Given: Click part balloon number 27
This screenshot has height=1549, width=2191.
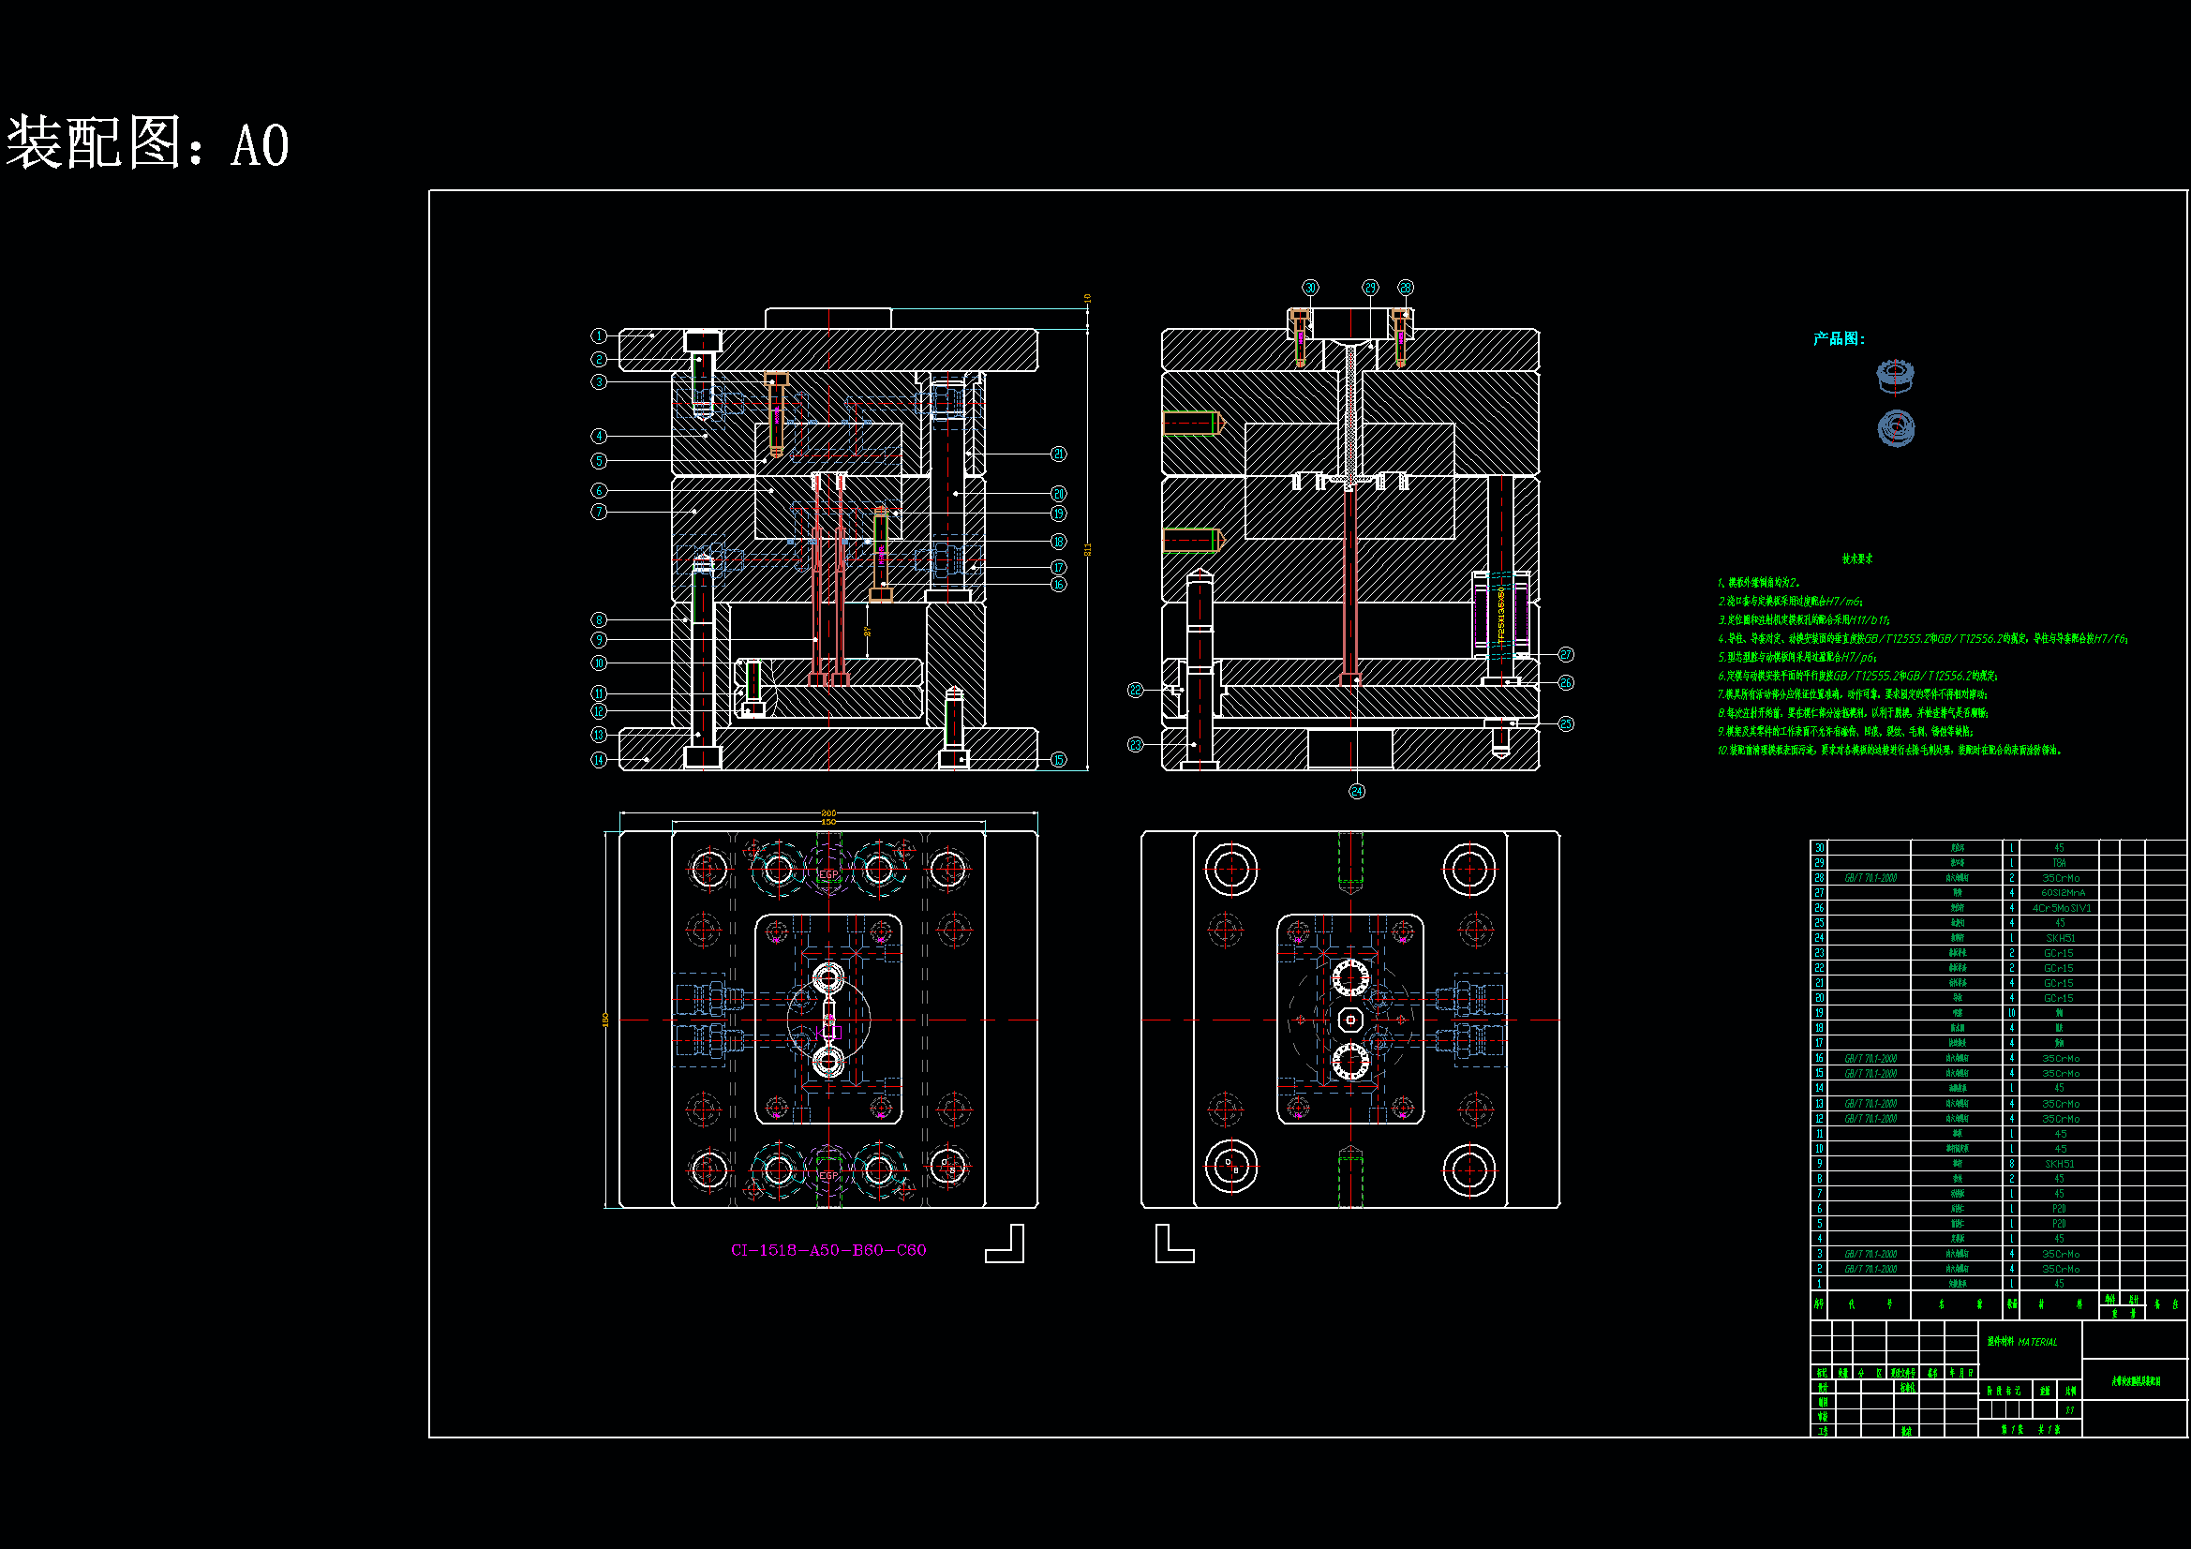Looking at the screenshot, I should point(1566,654).
